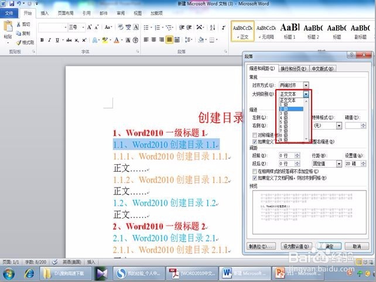The height and width of the screenshot is (282, 376).
Task: Switch to the 换行和分页 tab
Action: [x=293, y=69]
